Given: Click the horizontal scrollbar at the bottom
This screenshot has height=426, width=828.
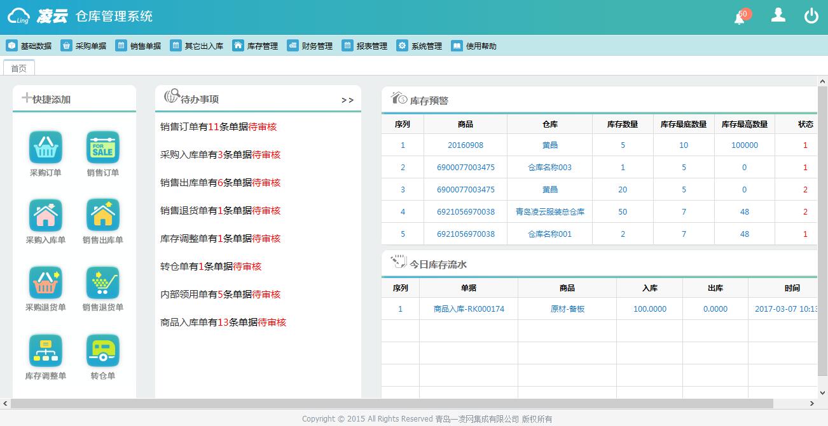Looking at the screenshot, I should (391, 404).
